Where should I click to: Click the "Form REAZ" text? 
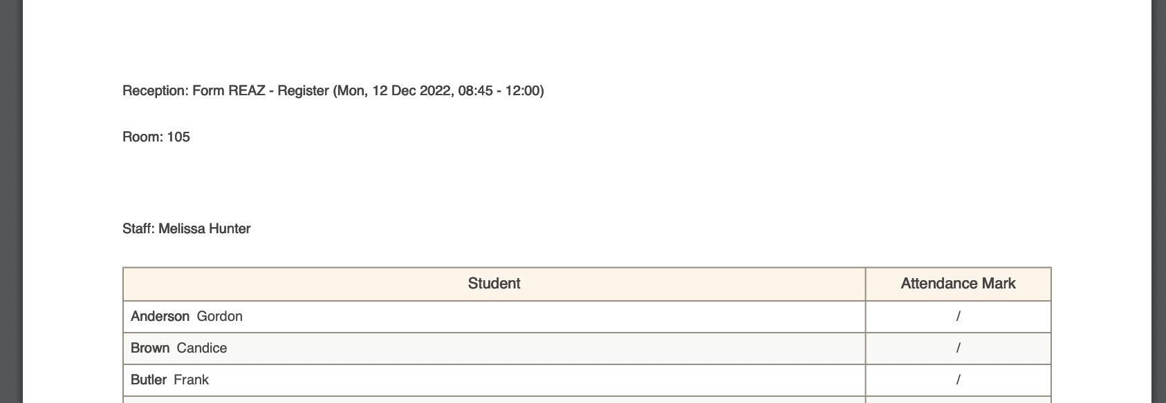click(228, 91)
